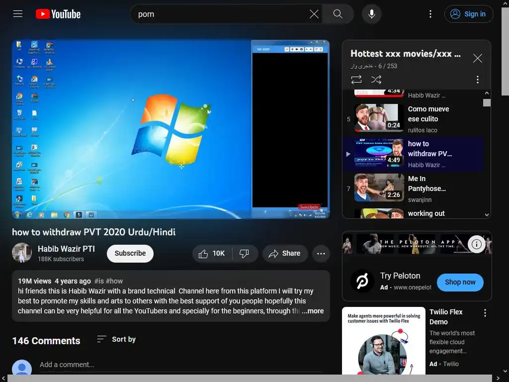Click the video player to pause

point(171,129)
